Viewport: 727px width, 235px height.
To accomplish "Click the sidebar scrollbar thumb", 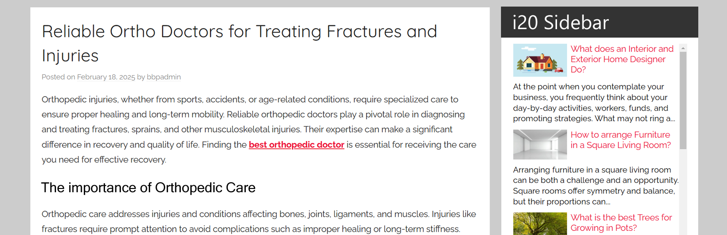I will pos(683,99).
